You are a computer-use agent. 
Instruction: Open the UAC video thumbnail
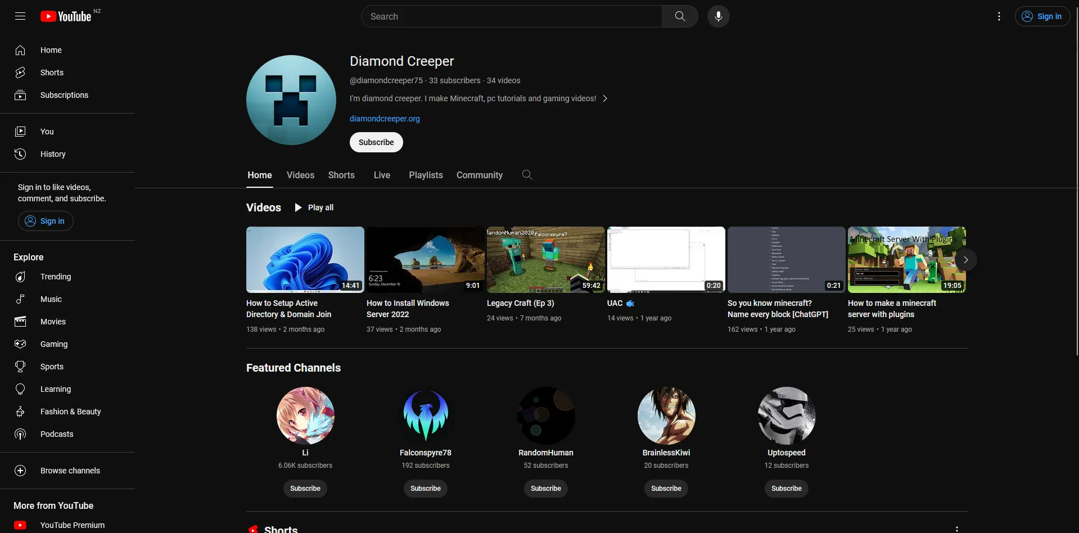[x=666, y=260]
